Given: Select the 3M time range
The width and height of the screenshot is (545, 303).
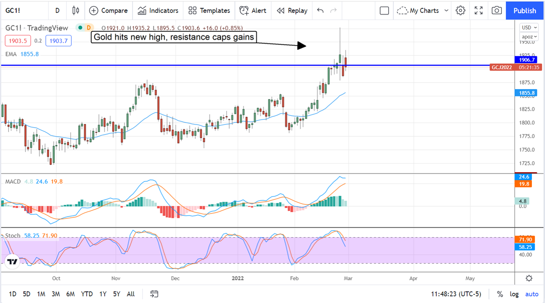Looking at the screenshot, I should (x=55, y=294).
